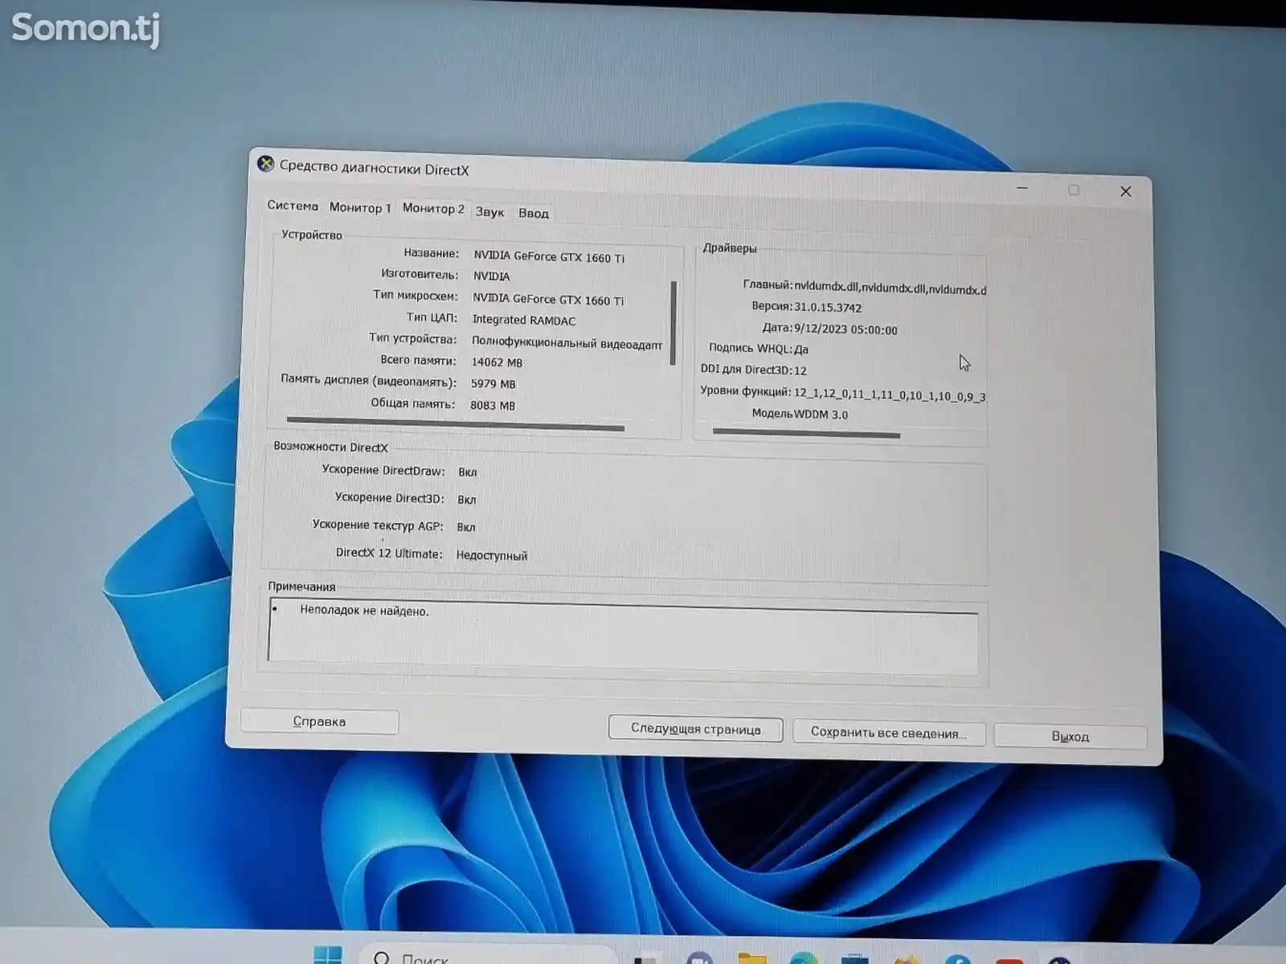
Task: Click the Тип устройства value Полнофункциональный видеоадапт
Action: coord(567,343)
